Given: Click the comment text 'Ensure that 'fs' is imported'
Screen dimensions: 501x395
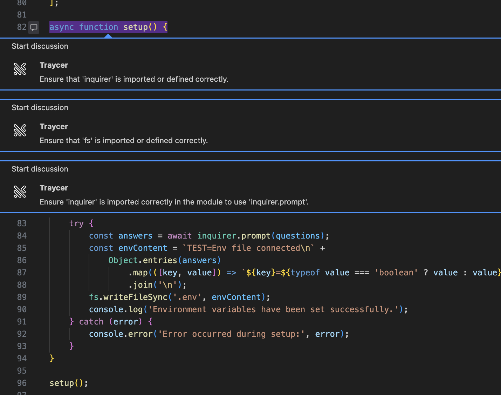Looking at the screenshot, I should pyautogui.click(x=124, y=141).
